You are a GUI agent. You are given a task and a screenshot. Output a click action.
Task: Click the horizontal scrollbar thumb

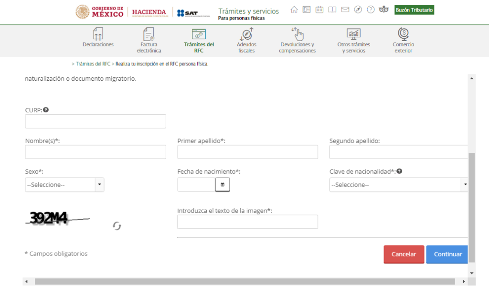pos(245,282)
